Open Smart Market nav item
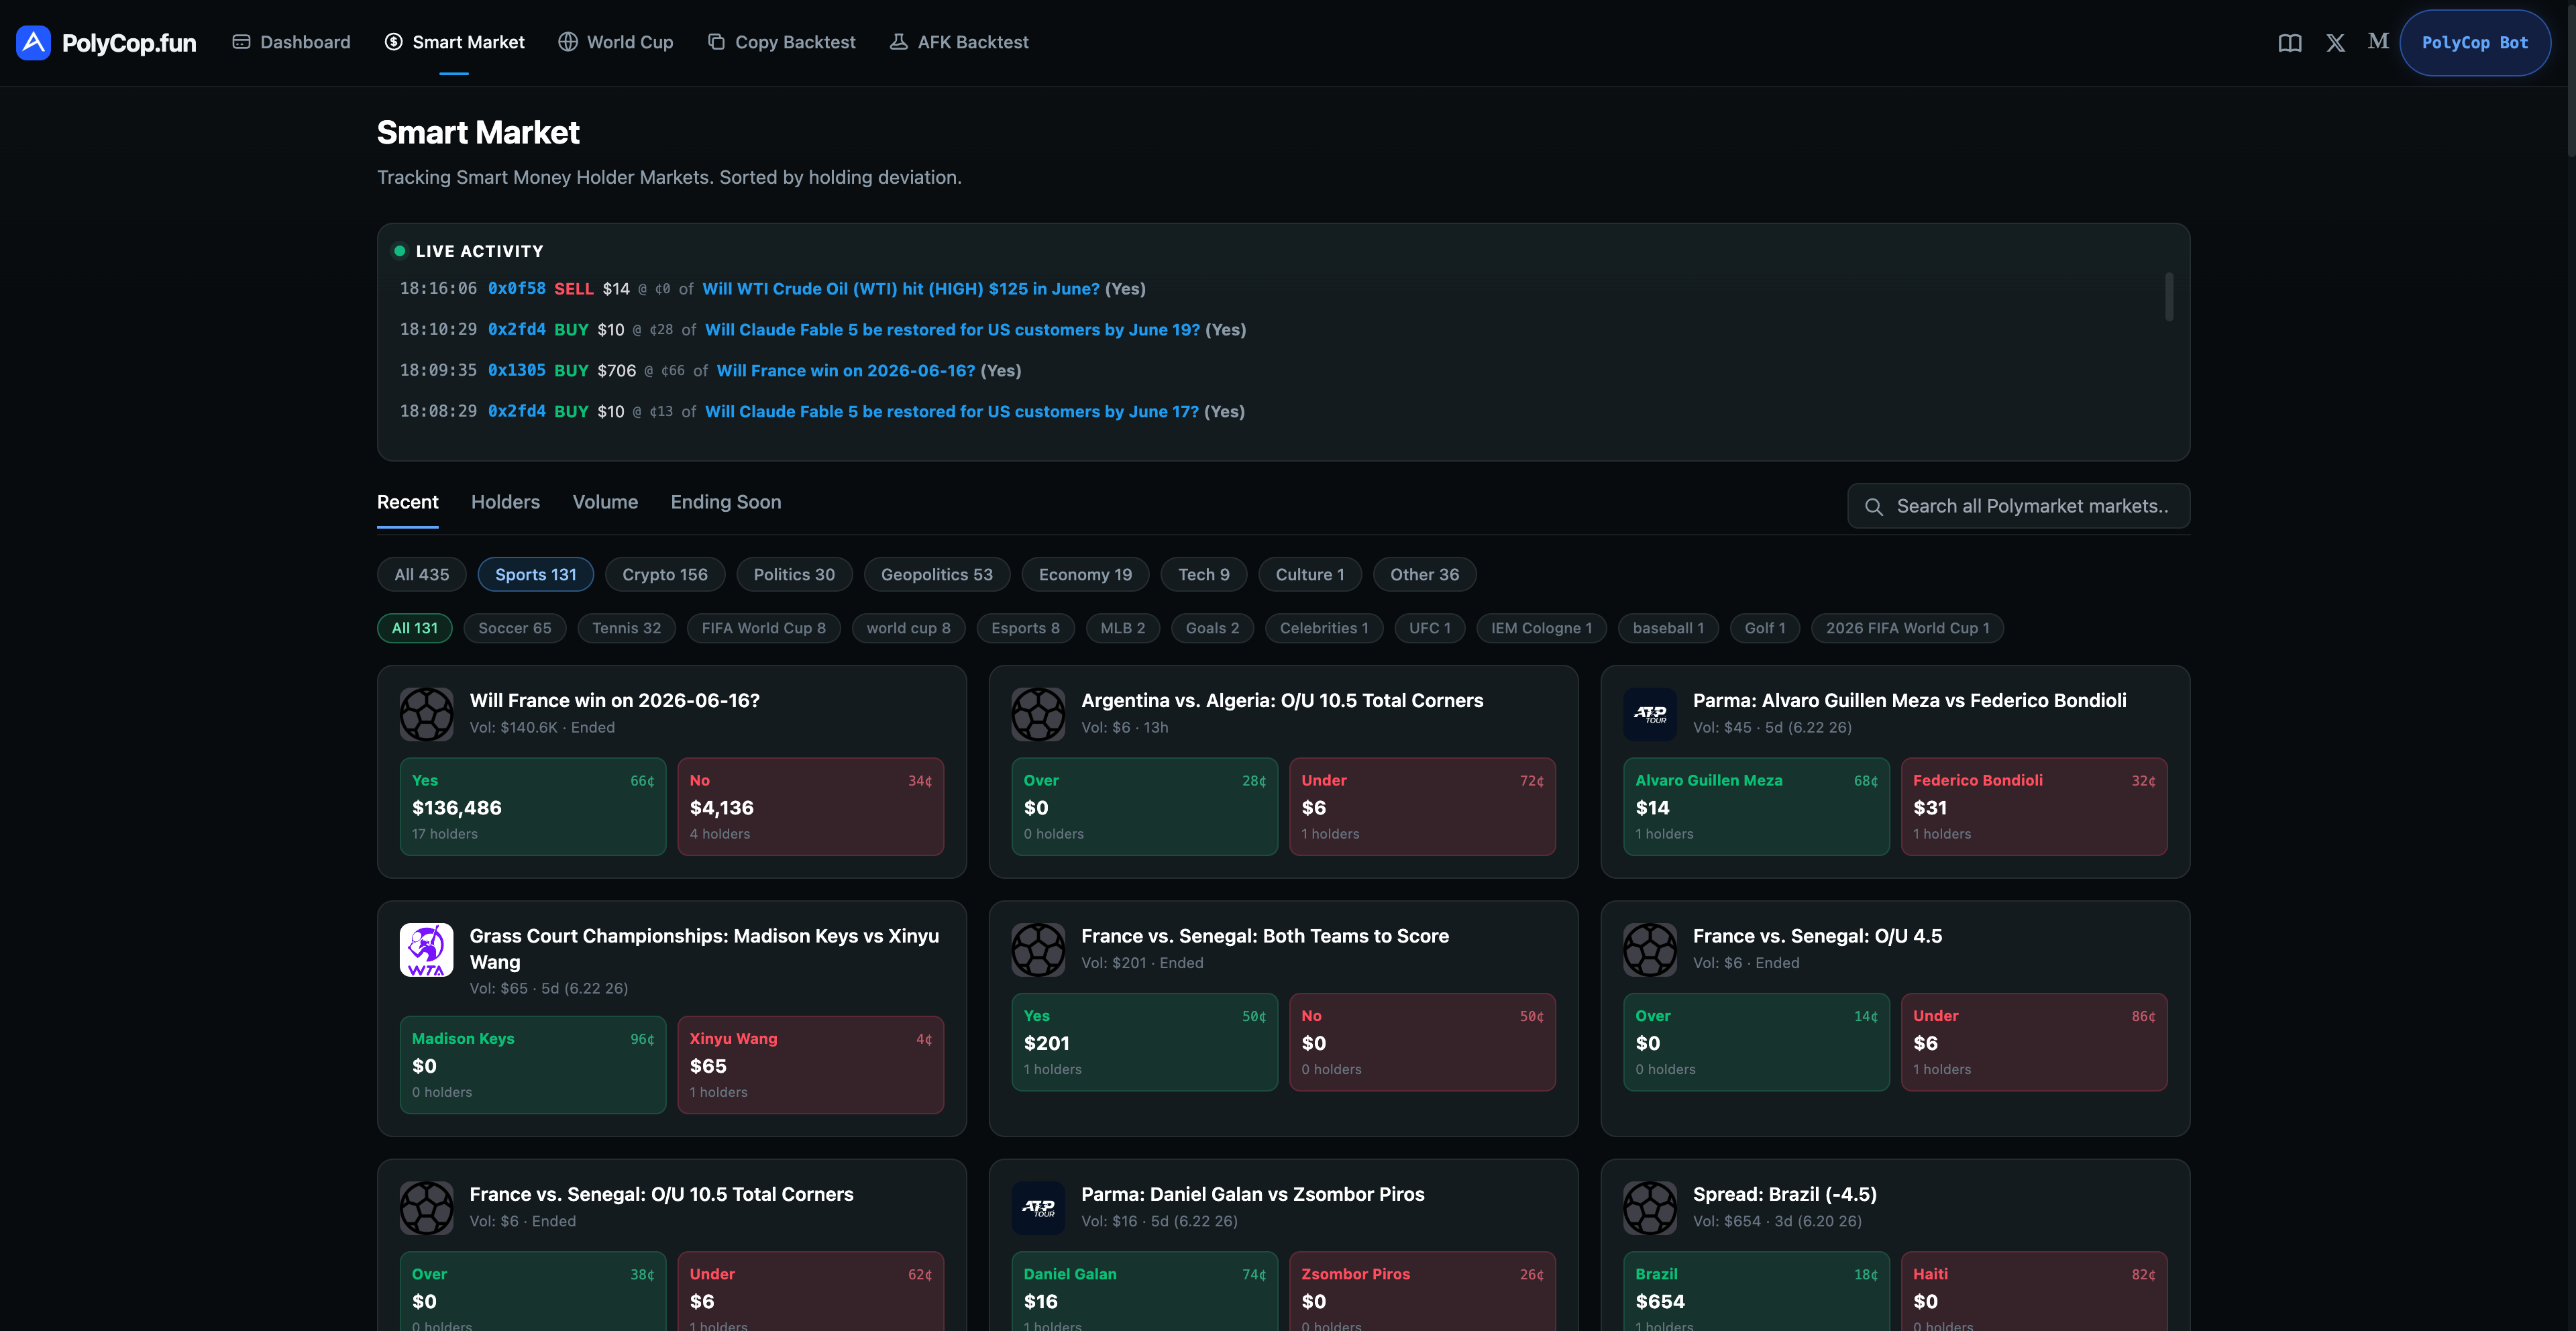The image size is (2576, 1331). click(454, 42)
